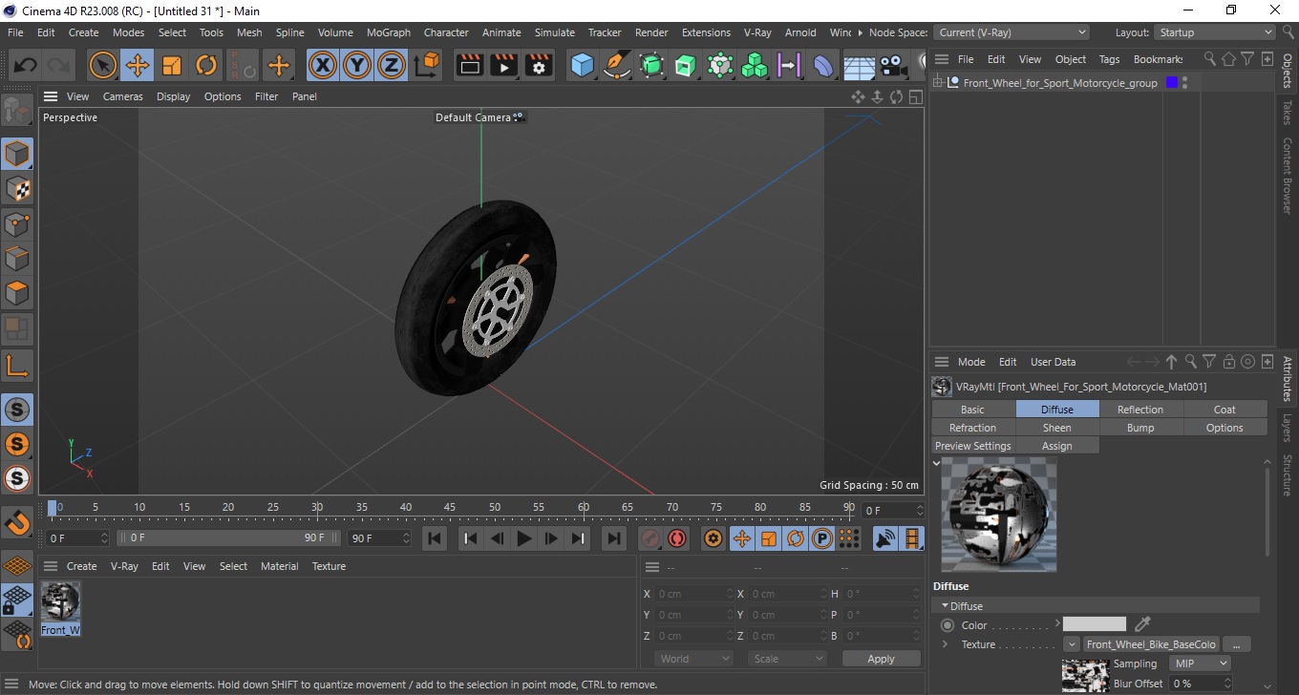The height and width of the screenshot is (695, 1299).
Task: Click the Assign tab button
Action: (x=1056, y=446)
